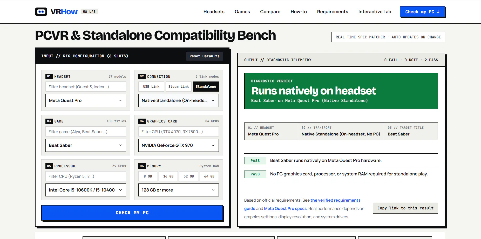Choose 16 GB memory preset
481x239 pixels.
168,176
